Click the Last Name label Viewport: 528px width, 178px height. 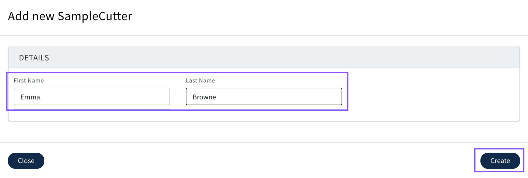coord(200,81)
